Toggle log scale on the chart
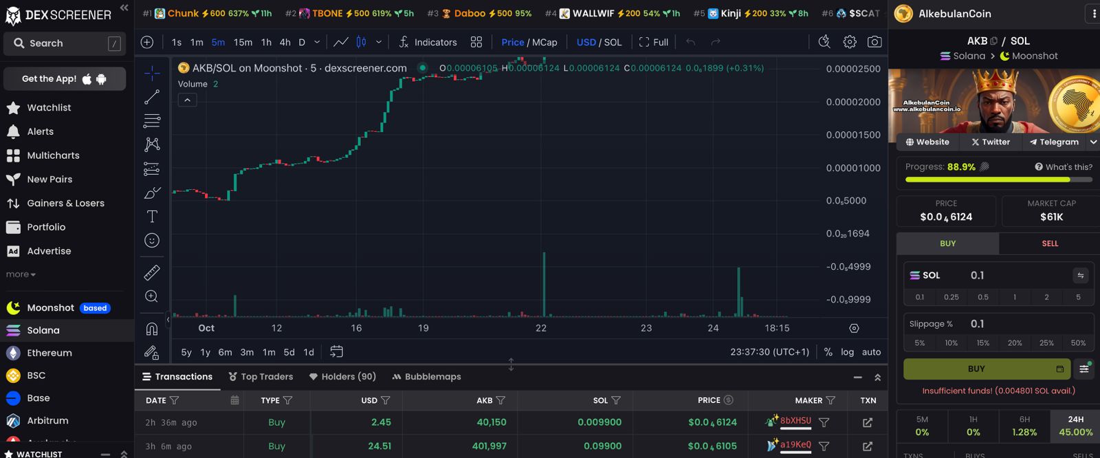 point(847,352)
